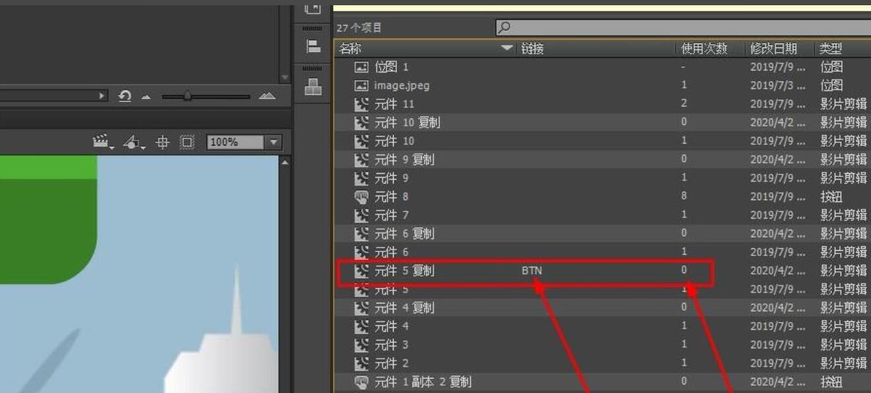Click the movie clip icon of 元件 11
The height and width of the screenshot is (393, 871).
click(361, 104)
